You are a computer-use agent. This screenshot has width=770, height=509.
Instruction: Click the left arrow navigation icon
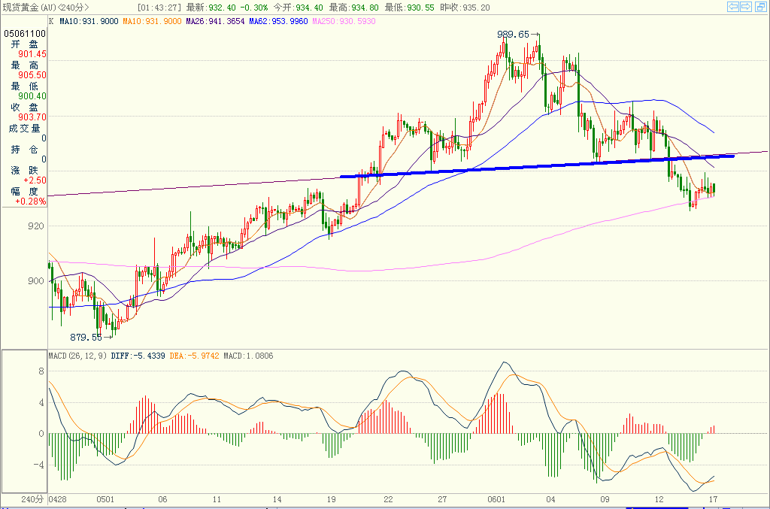coord(733,6)
